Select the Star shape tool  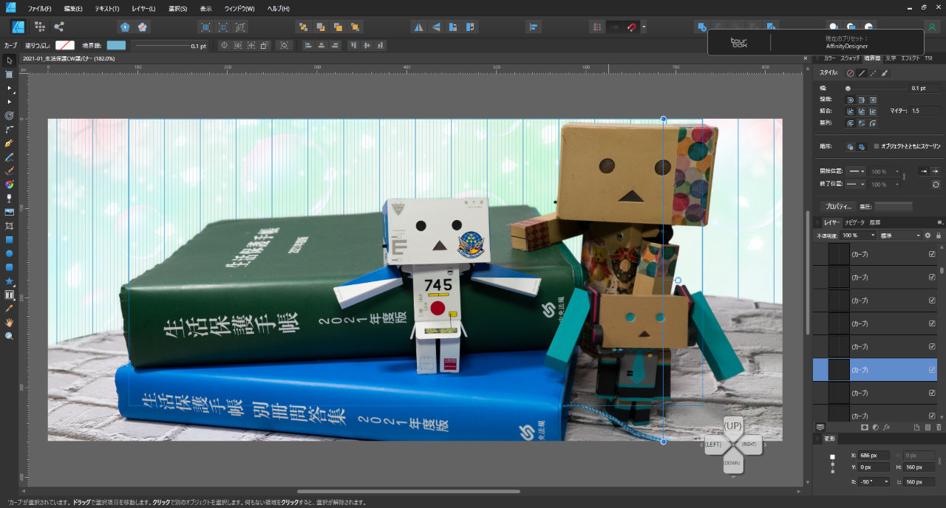[10, 281]
